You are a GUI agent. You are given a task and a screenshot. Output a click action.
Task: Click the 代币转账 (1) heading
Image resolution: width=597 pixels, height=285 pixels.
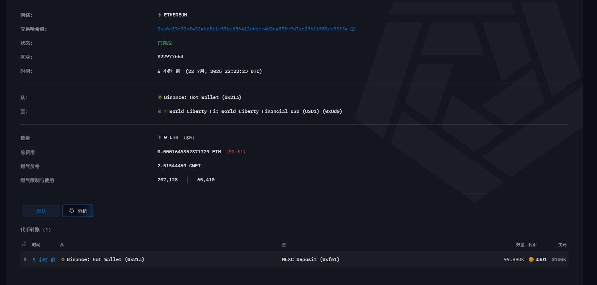(36, 230)
